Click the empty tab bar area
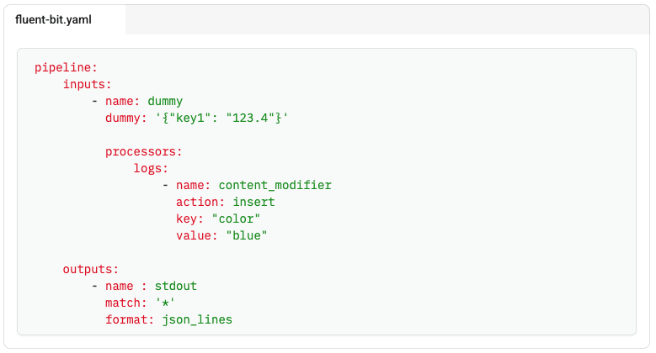This screenshot has height=353, width=656. tap(387, 19)
